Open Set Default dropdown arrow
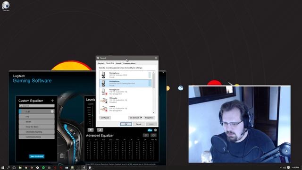The height and width of the screenshot is (170, 302). click(141, 118)
